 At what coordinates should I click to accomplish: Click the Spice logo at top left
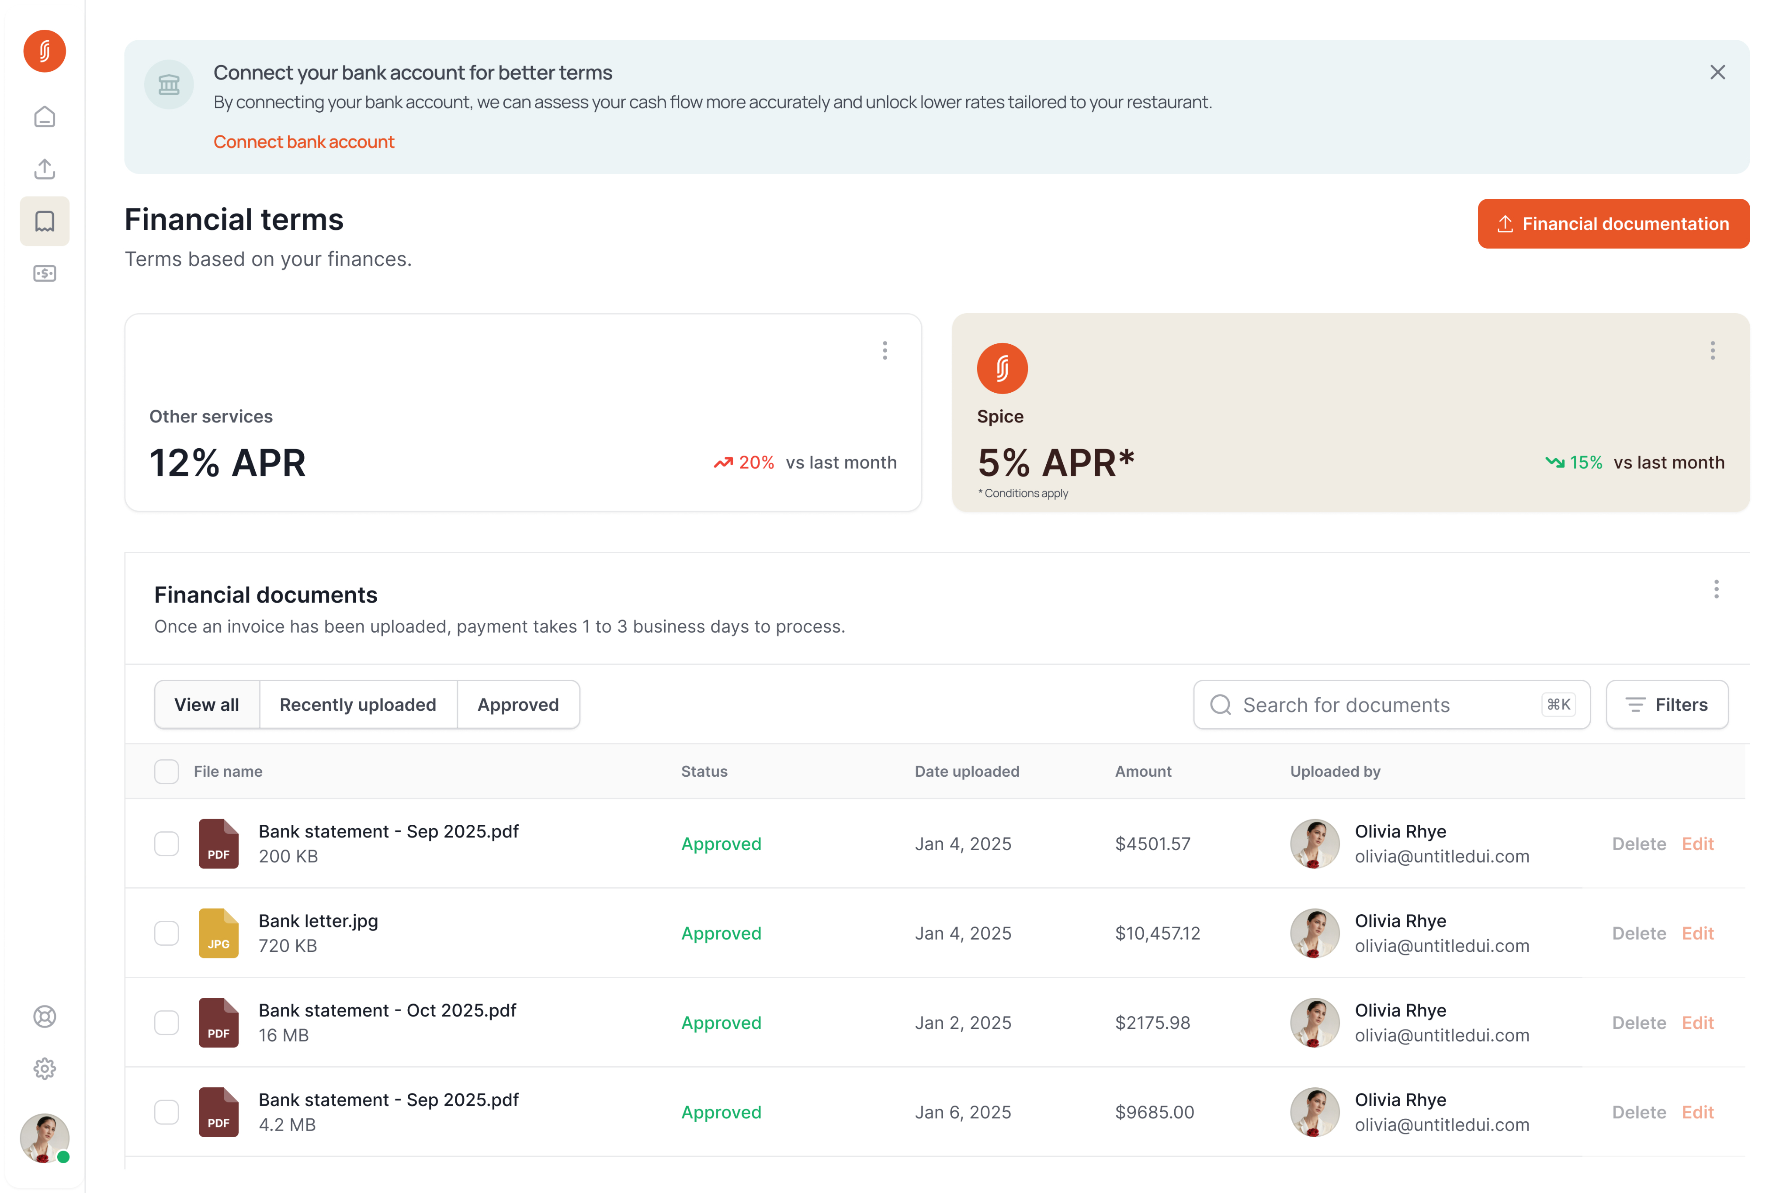[44, 51]
